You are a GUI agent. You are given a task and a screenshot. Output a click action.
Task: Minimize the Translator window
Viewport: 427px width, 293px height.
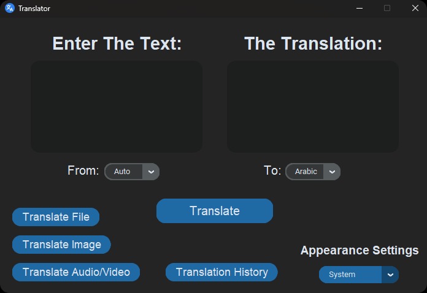tap(360, 8)
